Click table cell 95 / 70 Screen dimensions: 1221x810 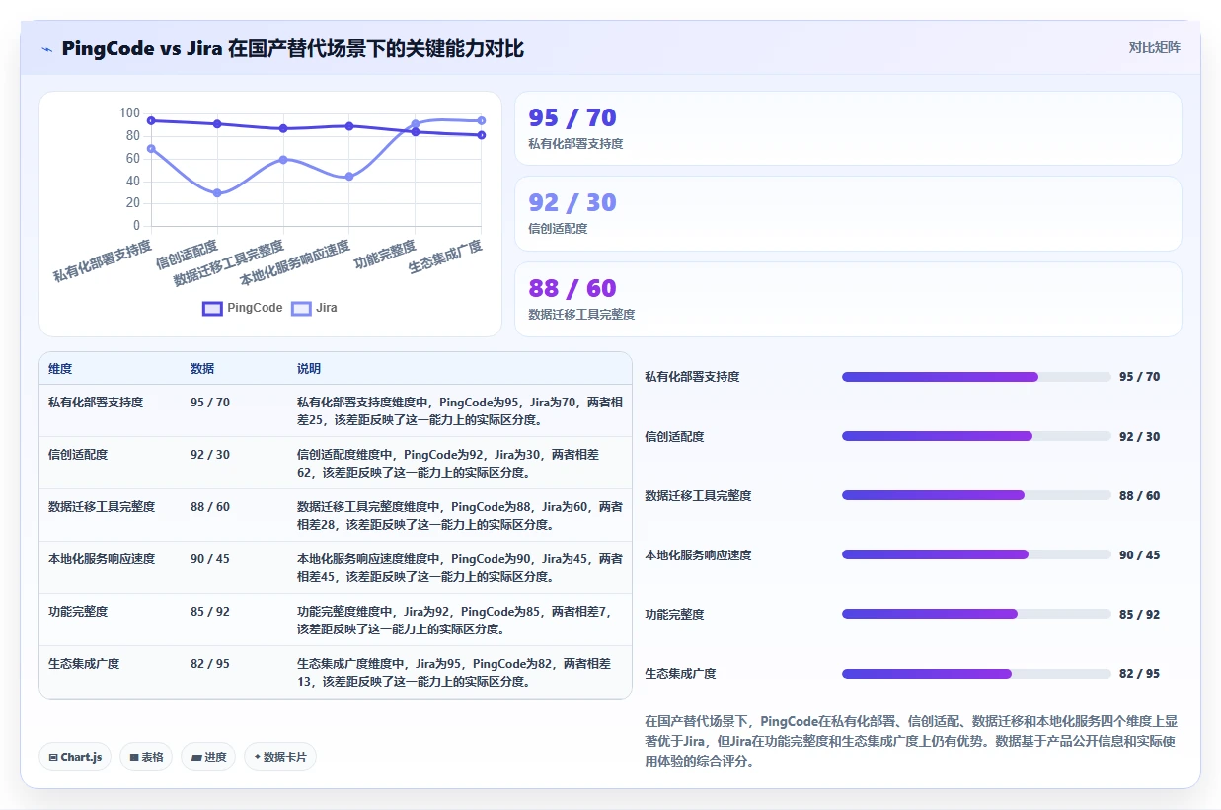pyautogui.click(x=210, y=403)
